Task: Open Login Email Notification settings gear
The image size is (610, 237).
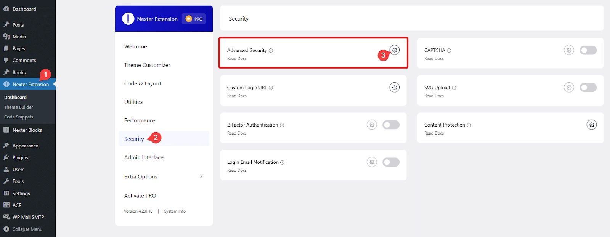Action: pos(372,162)
